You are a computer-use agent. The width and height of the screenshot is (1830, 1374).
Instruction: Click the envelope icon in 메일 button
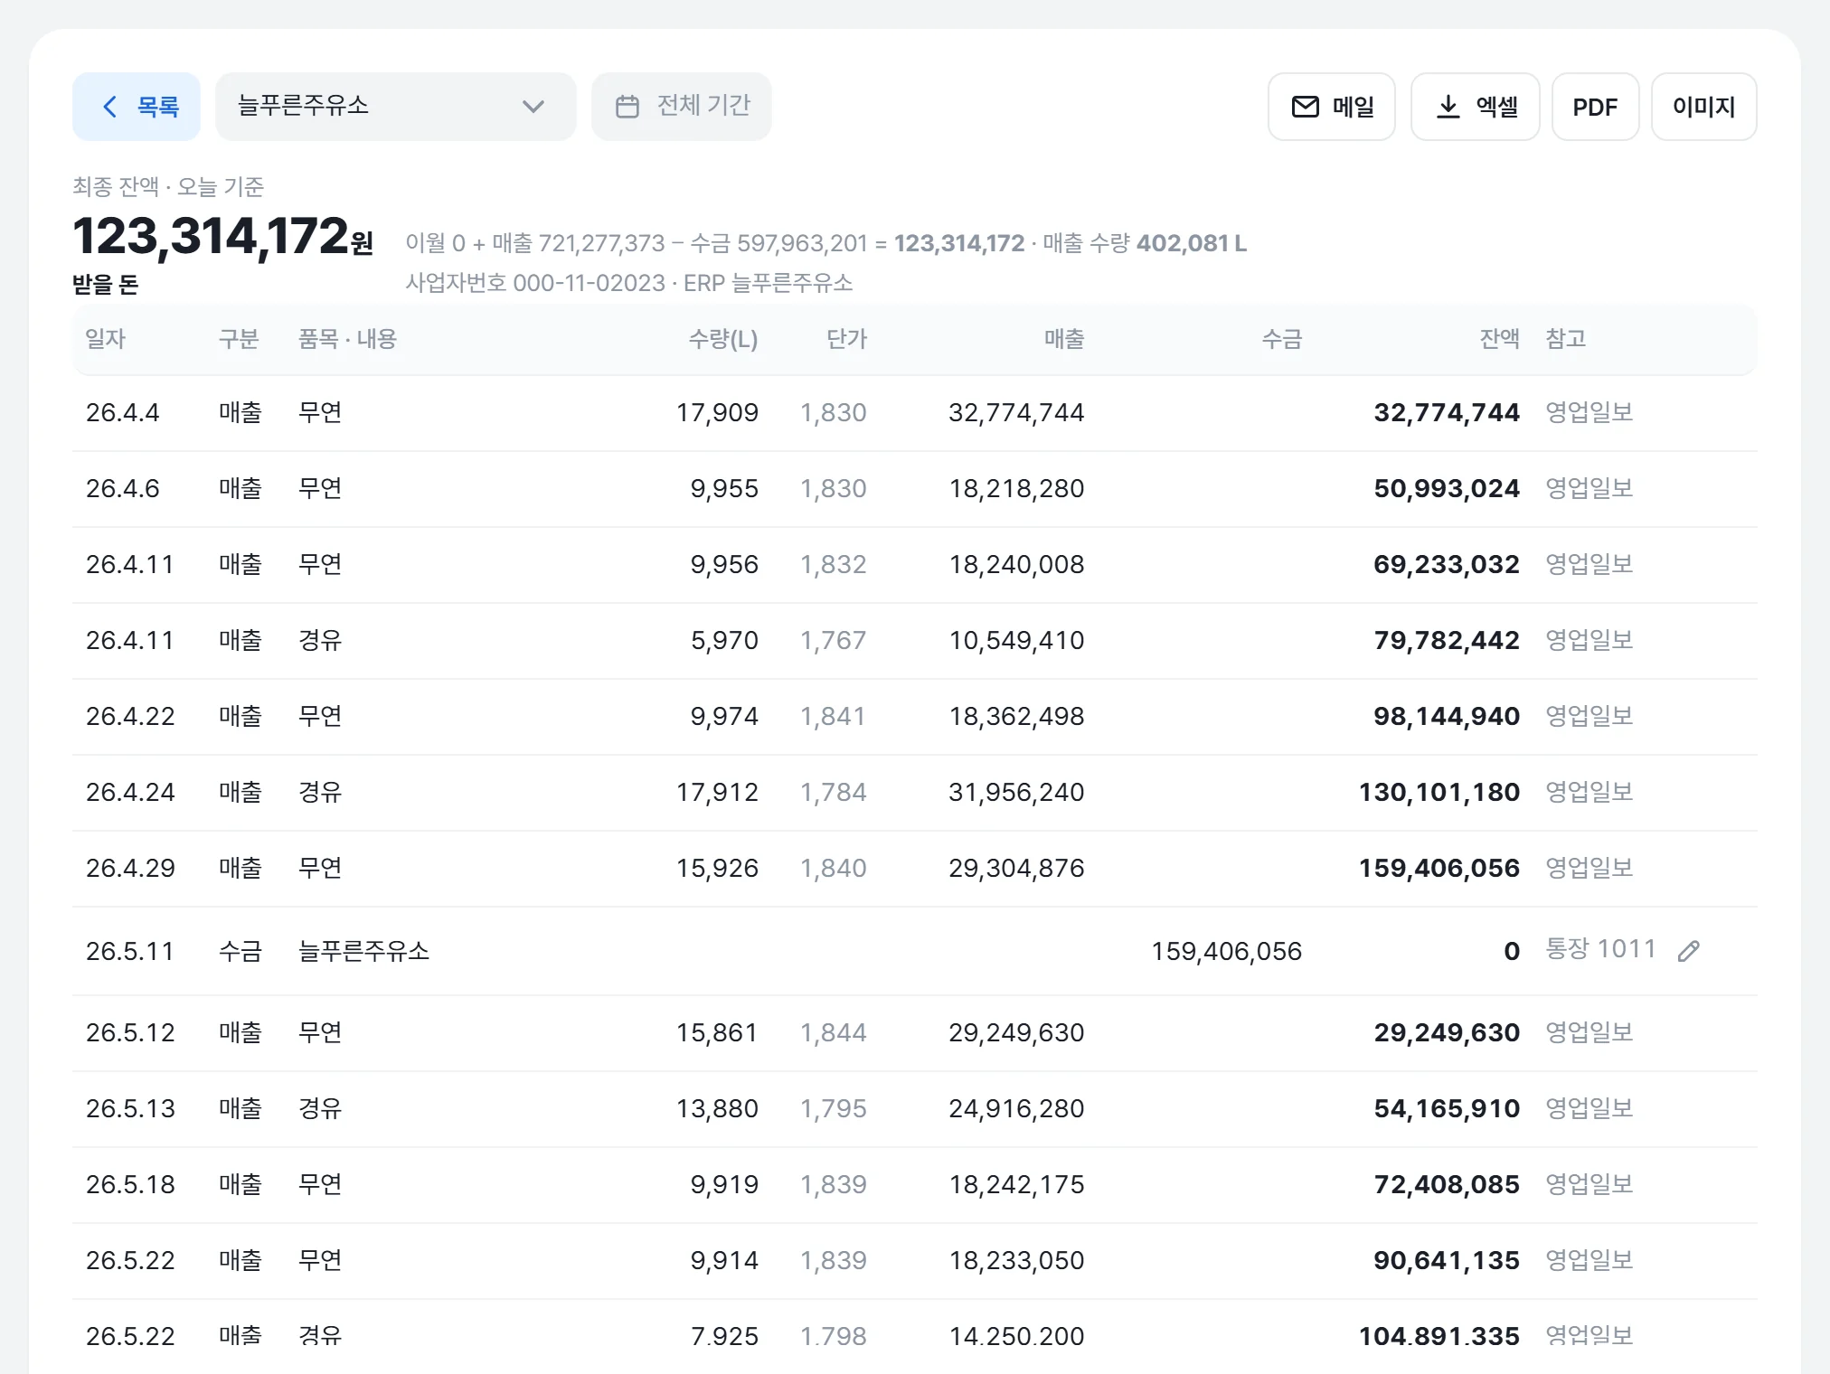coord(1306,107)
